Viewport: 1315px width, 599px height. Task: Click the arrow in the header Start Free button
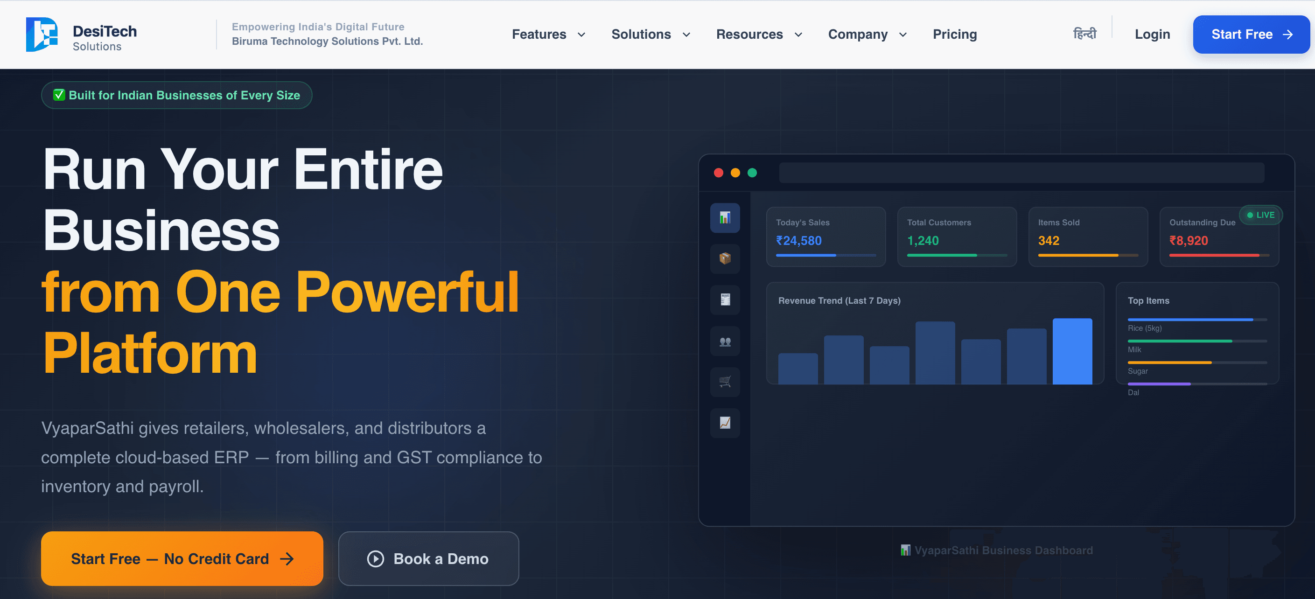pos(1288,34)
